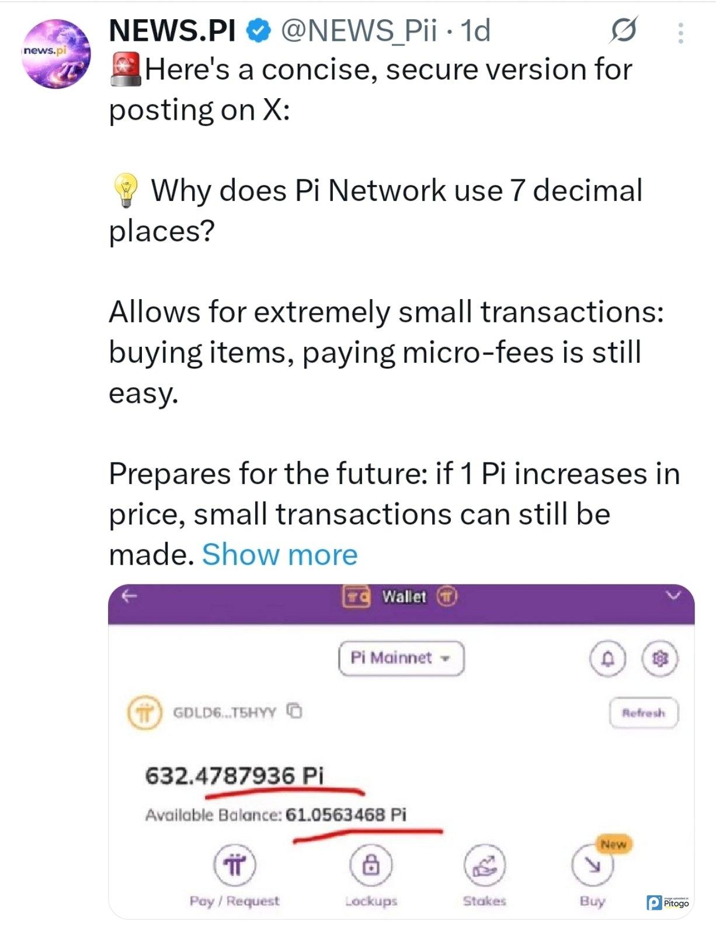Expand the wallet header chevron
Viewport: 716px width, 935px height.
click(673, 596)
